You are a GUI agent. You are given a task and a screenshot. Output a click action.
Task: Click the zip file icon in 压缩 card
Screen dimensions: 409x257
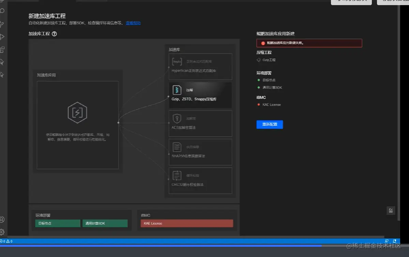point(177,90)
